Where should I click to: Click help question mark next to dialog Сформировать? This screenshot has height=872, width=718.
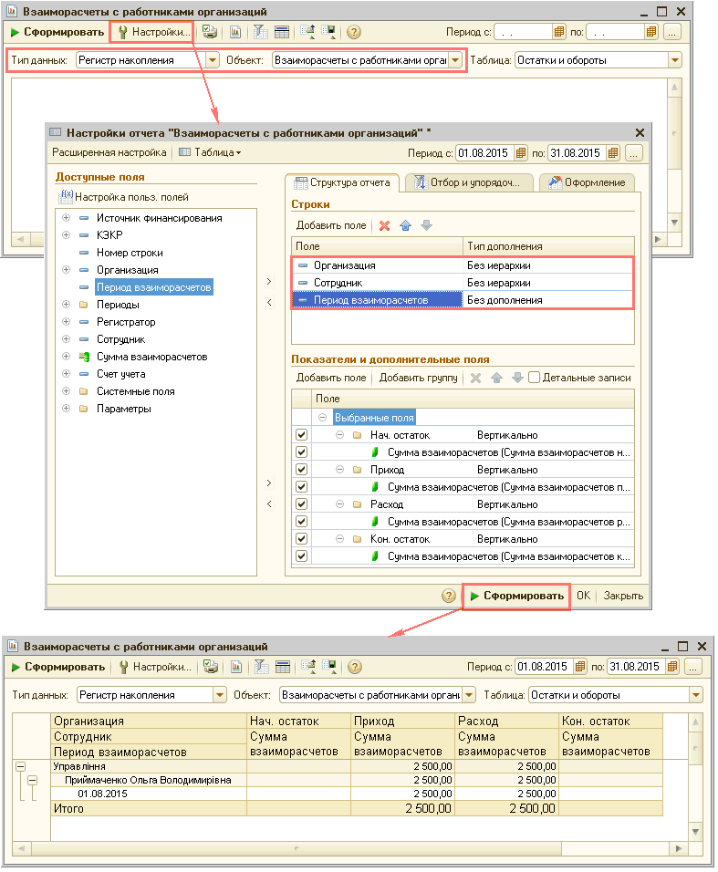coord(448,596)
